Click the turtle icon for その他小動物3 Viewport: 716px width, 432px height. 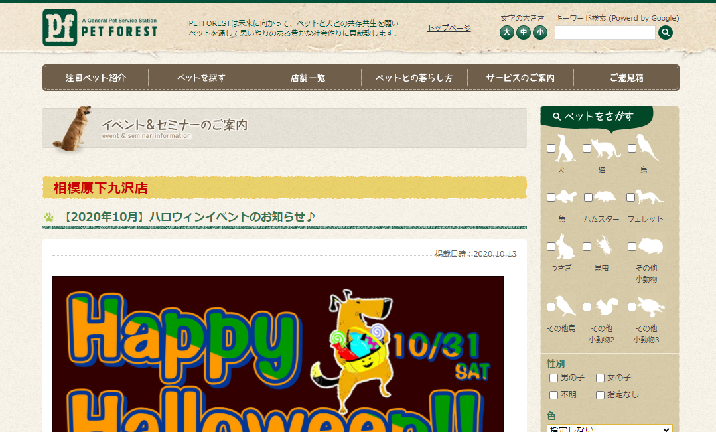click(651, 307)
